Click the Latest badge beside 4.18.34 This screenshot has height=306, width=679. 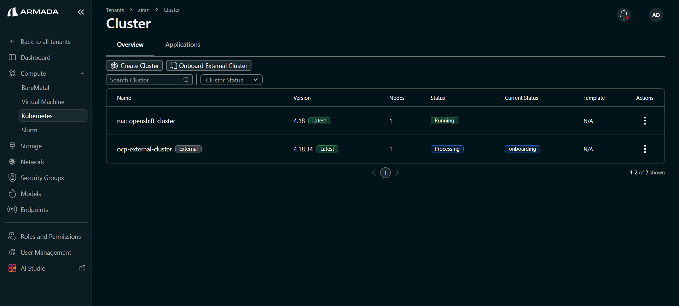327,149
